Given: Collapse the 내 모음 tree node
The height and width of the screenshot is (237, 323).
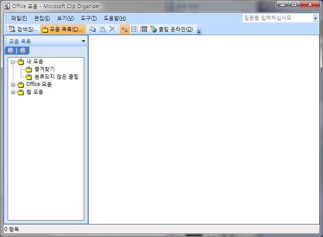Looking at the screenshot, I should click(x=13, y=61).
